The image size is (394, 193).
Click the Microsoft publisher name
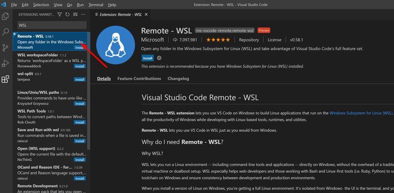coord(153,40)
